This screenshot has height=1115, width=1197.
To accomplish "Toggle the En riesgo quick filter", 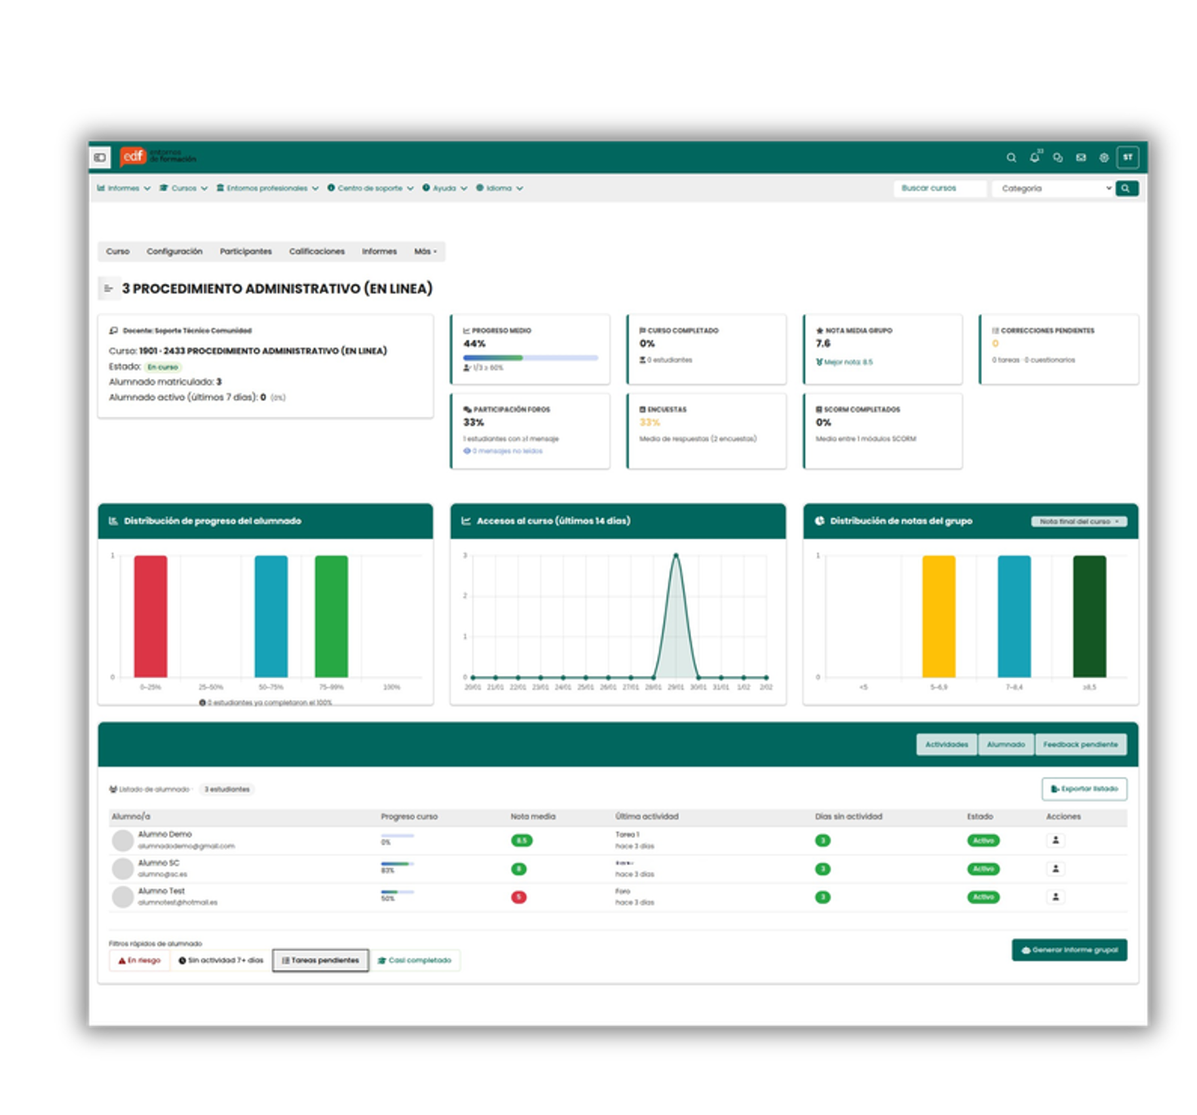I will click(140, 960).
